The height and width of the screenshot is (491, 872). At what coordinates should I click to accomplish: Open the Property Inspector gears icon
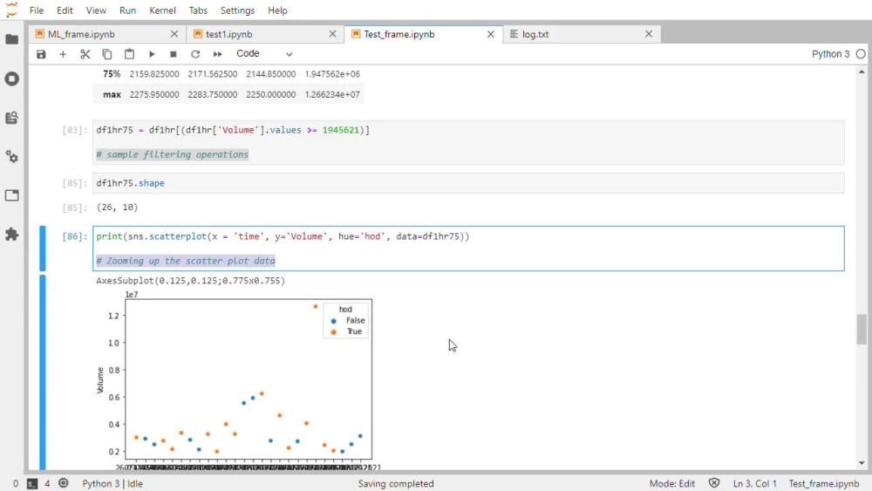(11, 157)
